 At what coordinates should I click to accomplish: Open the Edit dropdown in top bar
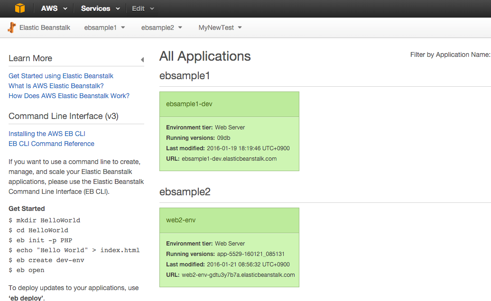click(x=143, y=9)
